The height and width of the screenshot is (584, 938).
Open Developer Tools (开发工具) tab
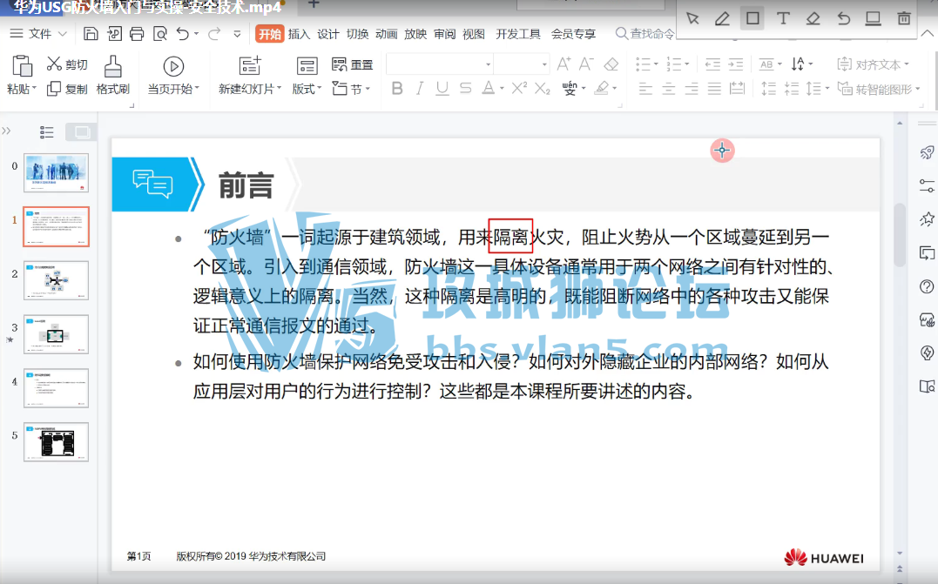pos(518,34)
